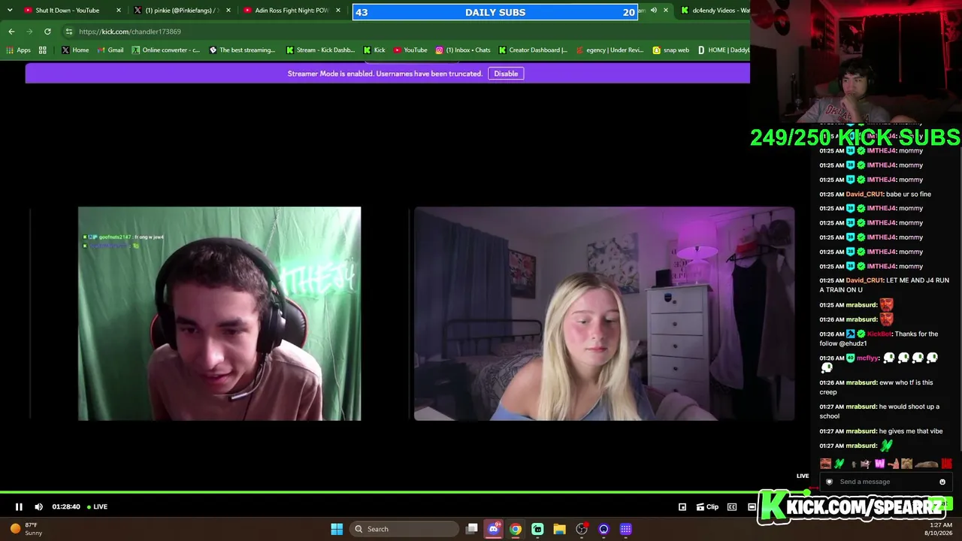Click the headset streamer's webcam video

click(x=219, y=313)
